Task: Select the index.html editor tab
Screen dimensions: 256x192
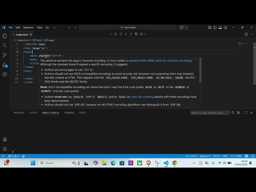Action: (22, 35)
